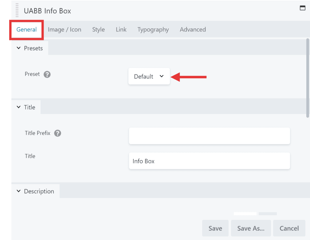Collapse the Description section
The width and height of the screenshot is (310, 240).
point(35,191)
